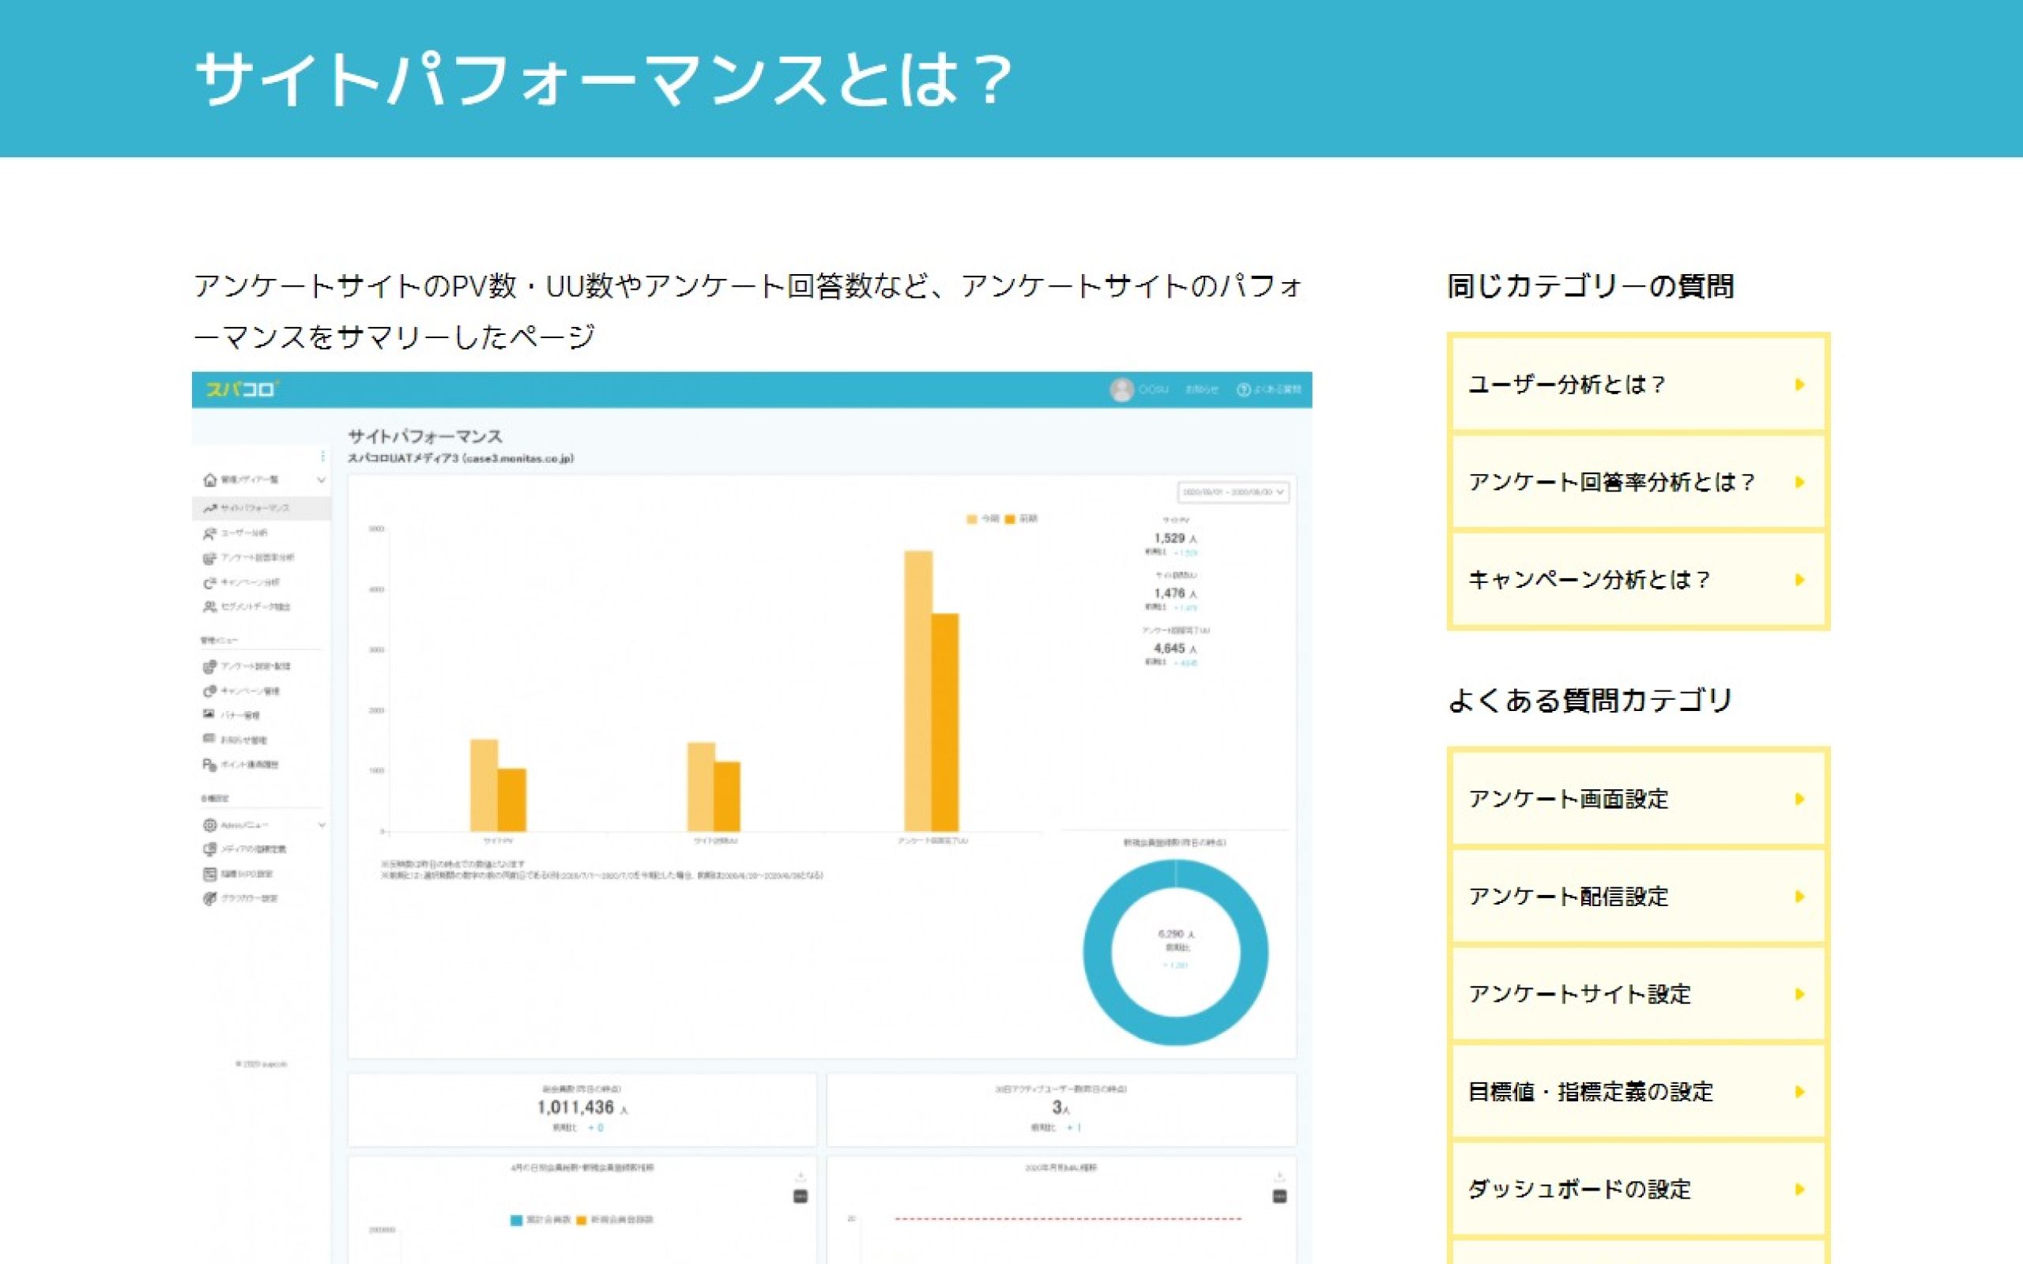The height and width of the screenshot is (1264, 2023).
Task: Click the user analysis person icon
Action: click(210, 532)
